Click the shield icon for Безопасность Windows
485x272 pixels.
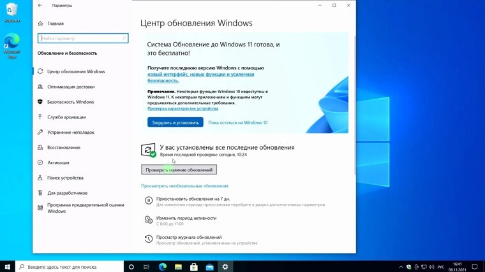[x=40, y=102]
